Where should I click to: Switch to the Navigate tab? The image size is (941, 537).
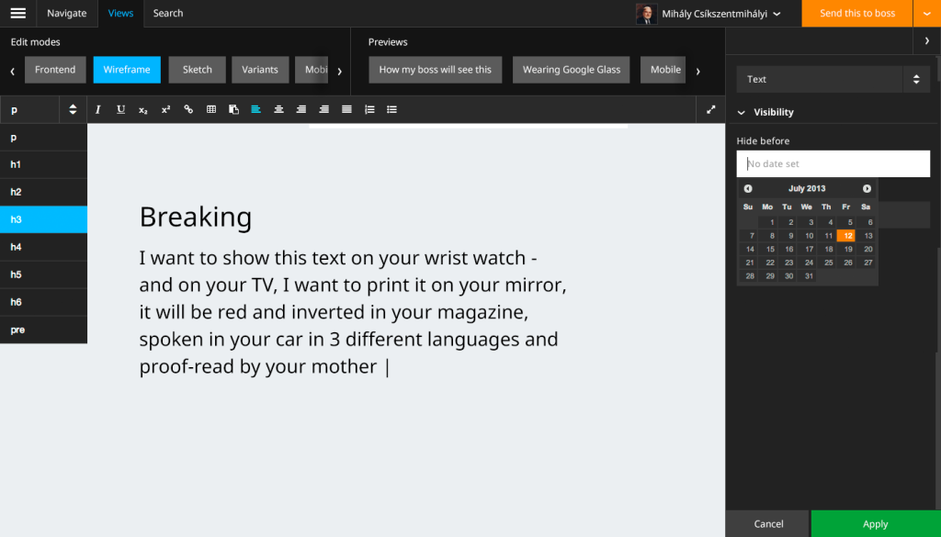pos(67,13)
